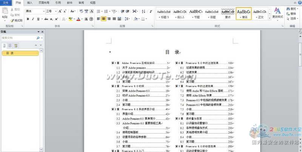The image size is (302, 152).
Task: Open paragraph shading fill color
Action: (x=137, y=19)
